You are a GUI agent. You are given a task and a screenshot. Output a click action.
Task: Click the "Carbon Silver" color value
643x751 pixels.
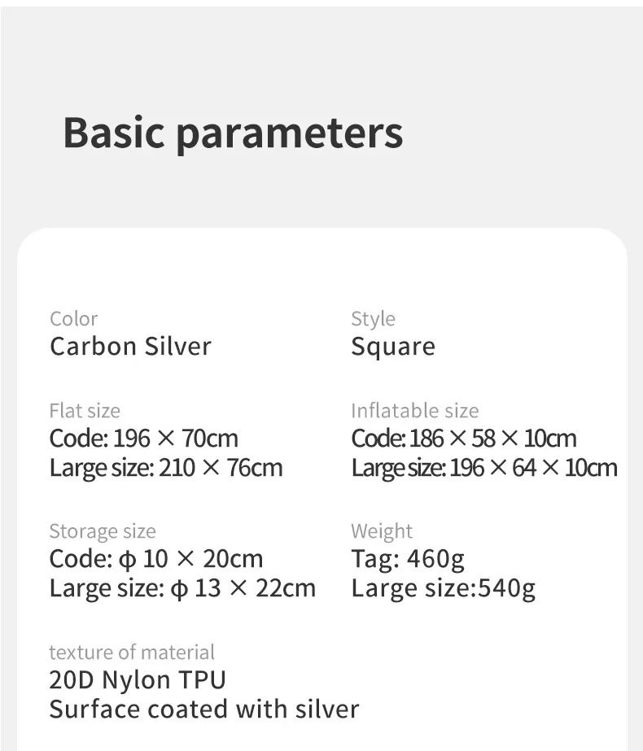(x=130, y=347)
